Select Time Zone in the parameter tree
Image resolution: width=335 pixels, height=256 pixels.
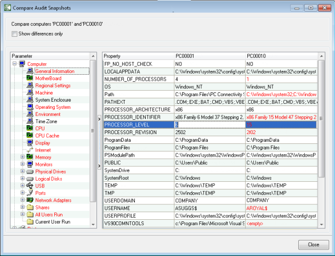pos(46,121)
